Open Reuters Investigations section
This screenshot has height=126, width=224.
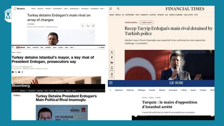coord(95,9)
